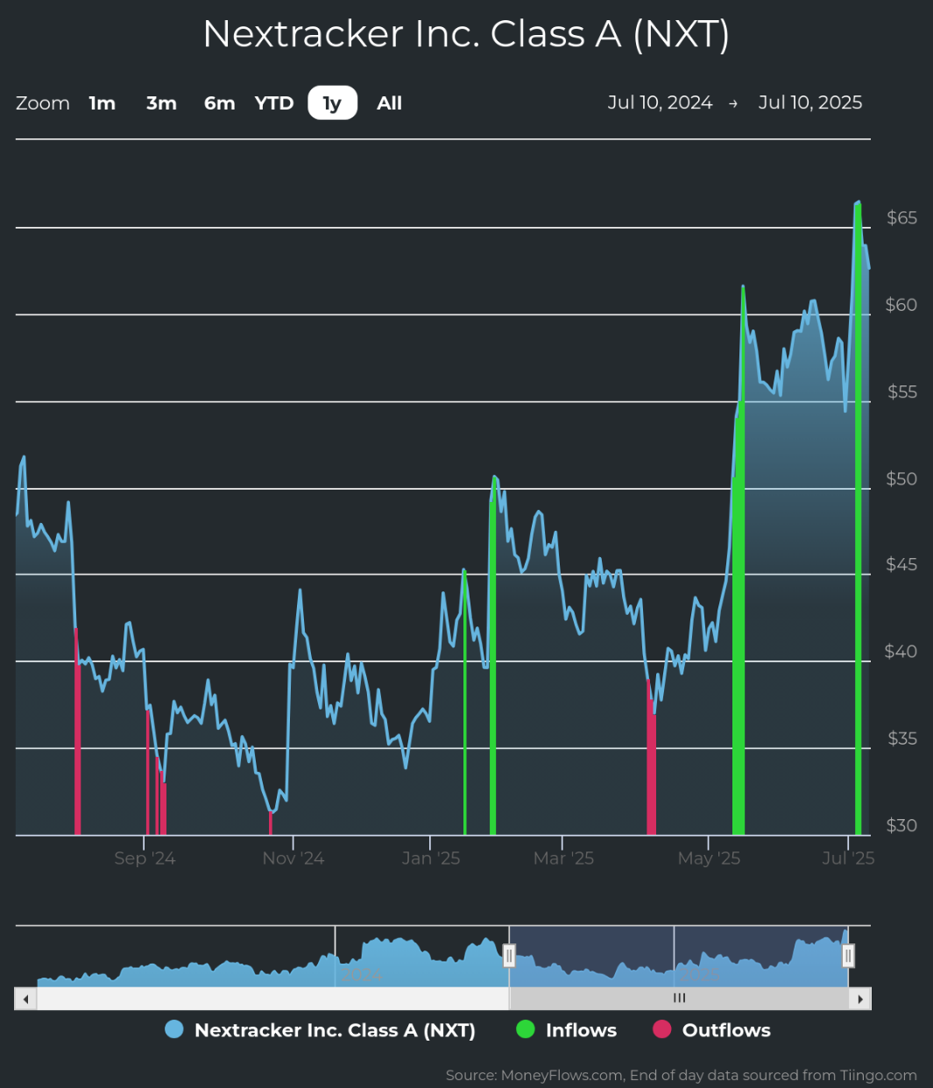Grab the left navigator range handle
Screen dimensions: 933x1088
[x=509, y=956]
